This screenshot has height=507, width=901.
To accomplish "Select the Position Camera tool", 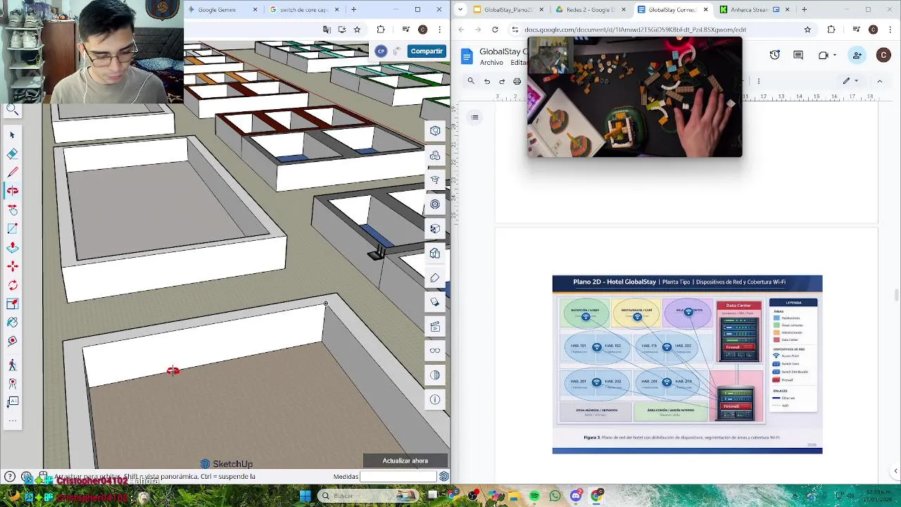I will coord(12,384).
